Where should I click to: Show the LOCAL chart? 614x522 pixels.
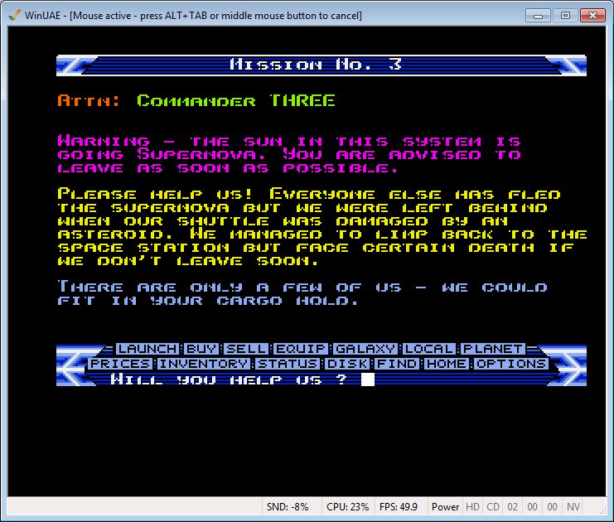click(428, 349)
